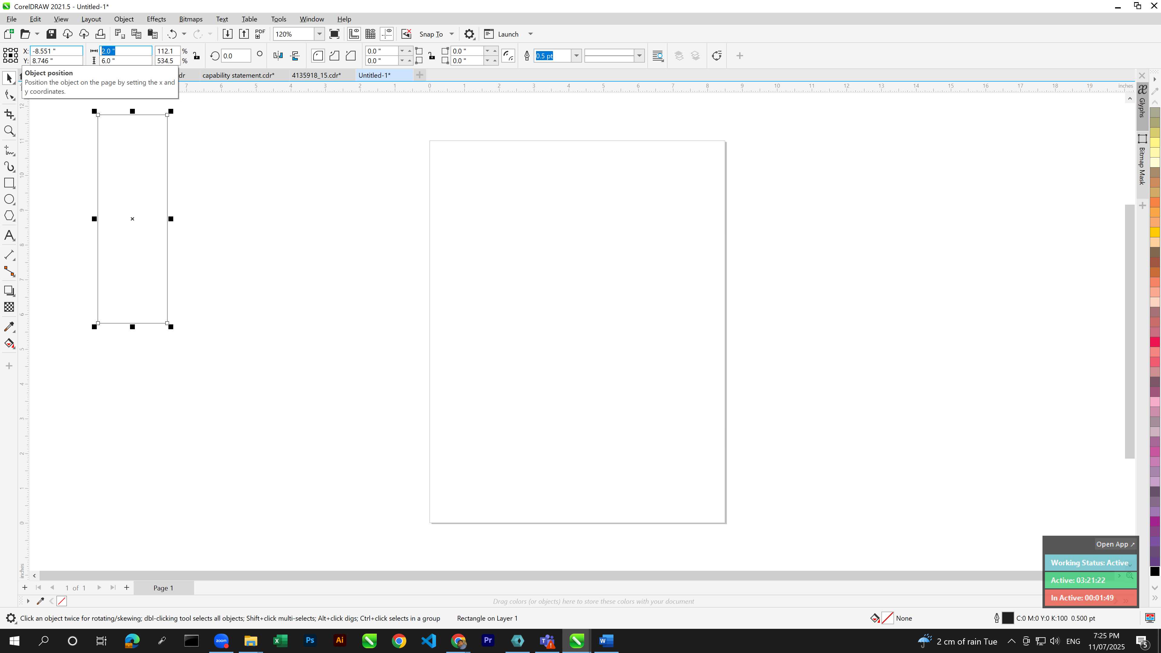Image resolution: width=1161 pixels, height=653 pixels.
Task: Expand the taskbar hidden icons chevron
Action: [1011, 641]
